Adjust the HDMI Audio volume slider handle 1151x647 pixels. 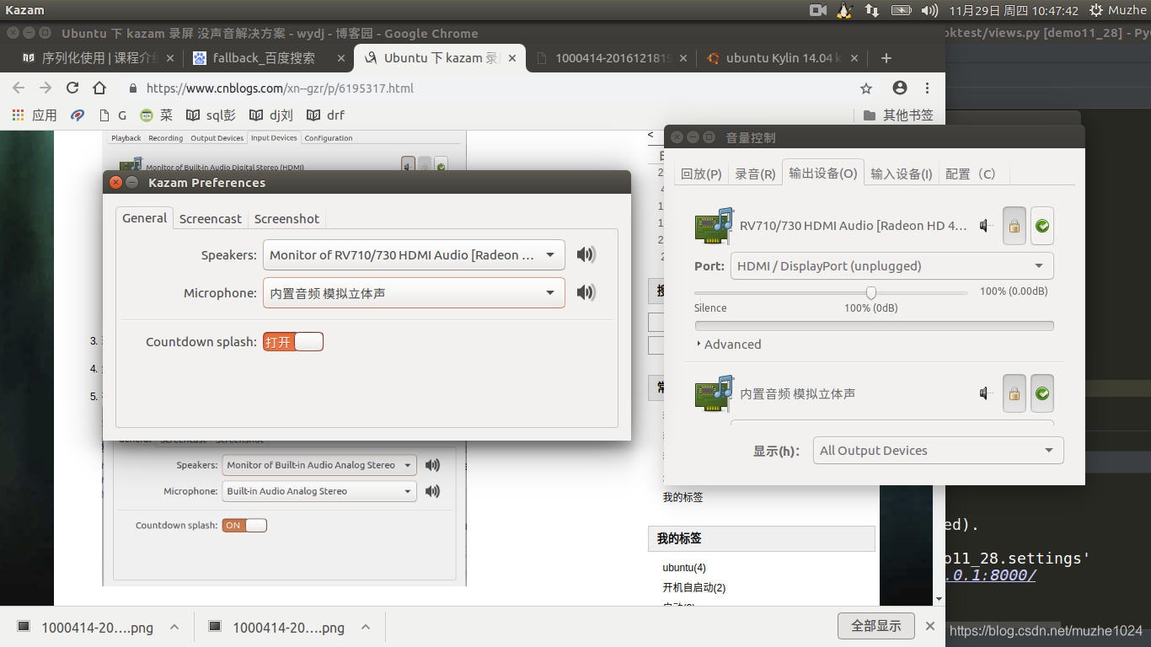point(871,292)
